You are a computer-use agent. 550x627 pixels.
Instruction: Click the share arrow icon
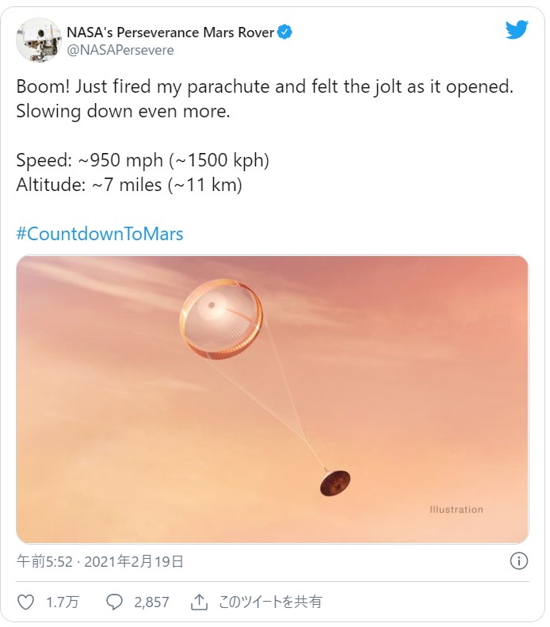coord(199,602)
